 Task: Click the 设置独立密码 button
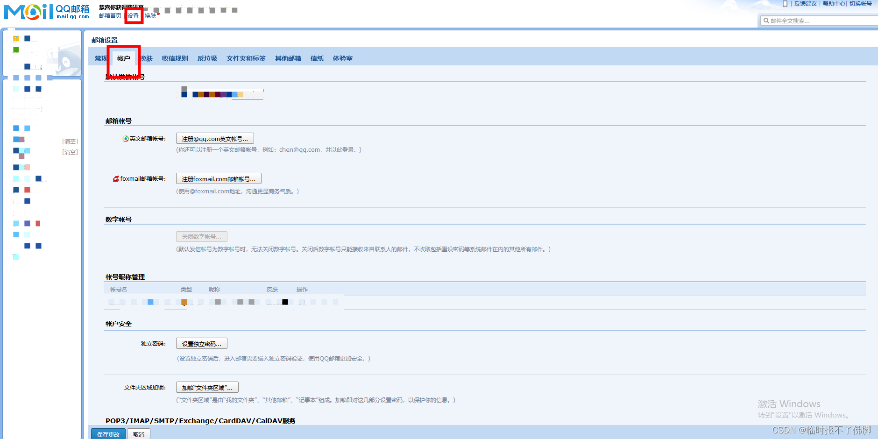[201, 343]
